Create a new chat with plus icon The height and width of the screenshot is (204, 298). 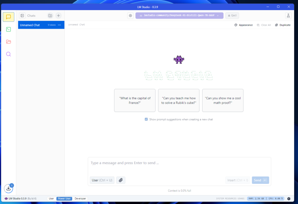click(58, 16)
